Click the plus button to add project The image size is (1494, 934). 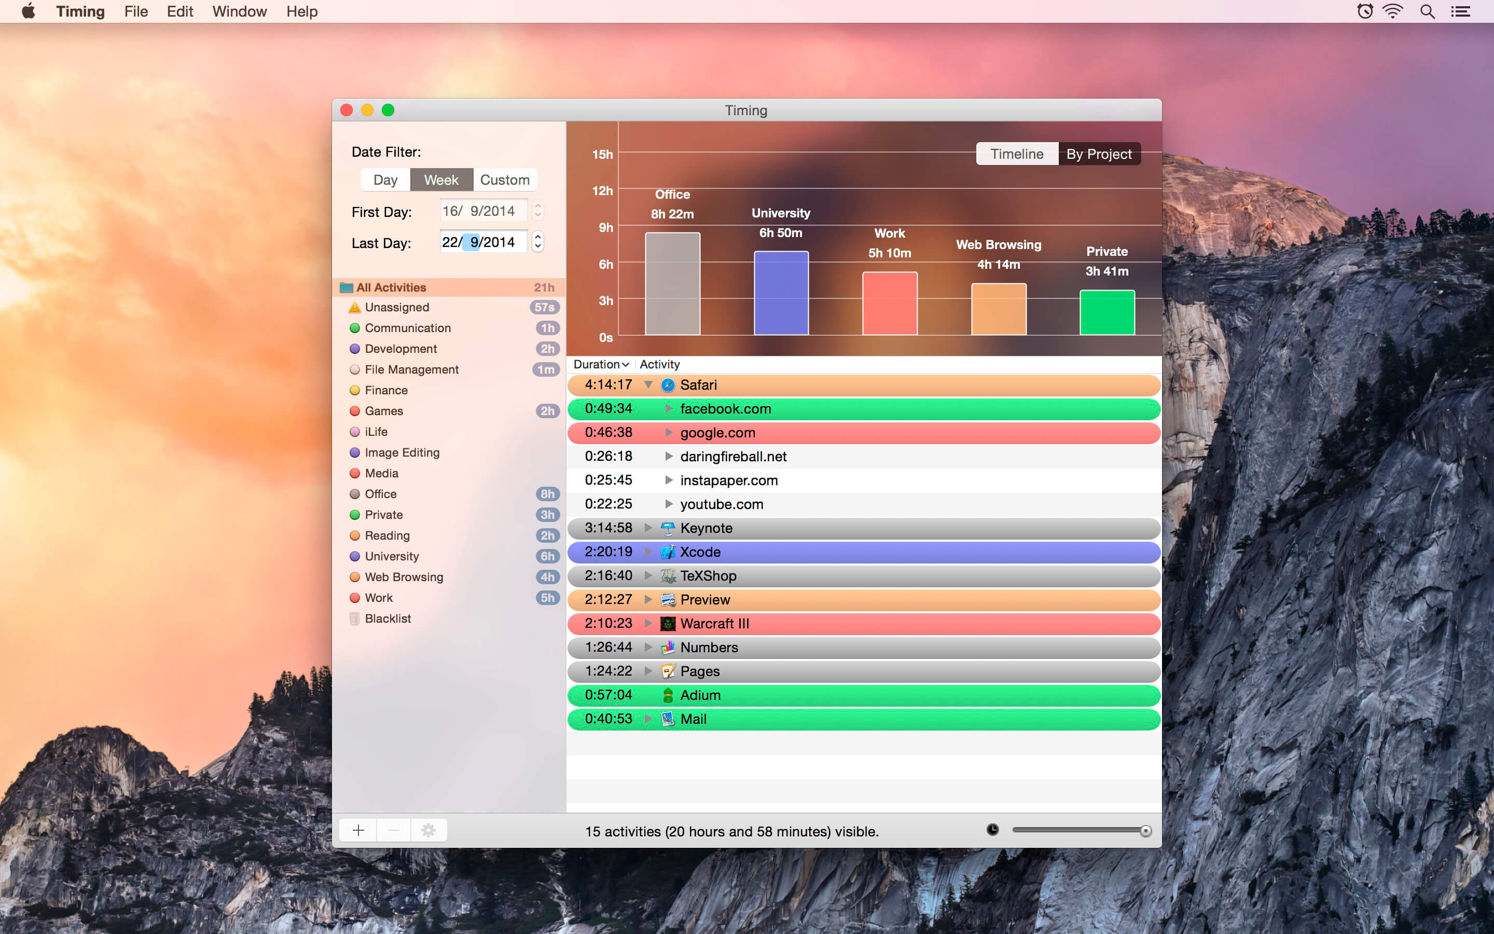point(358,830)
